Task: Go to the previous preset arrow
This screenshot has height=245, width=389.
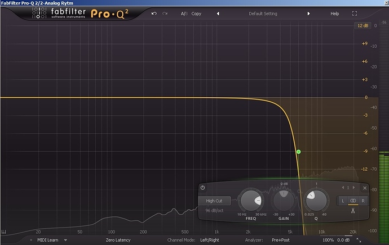Action: (x=218, y=13)
